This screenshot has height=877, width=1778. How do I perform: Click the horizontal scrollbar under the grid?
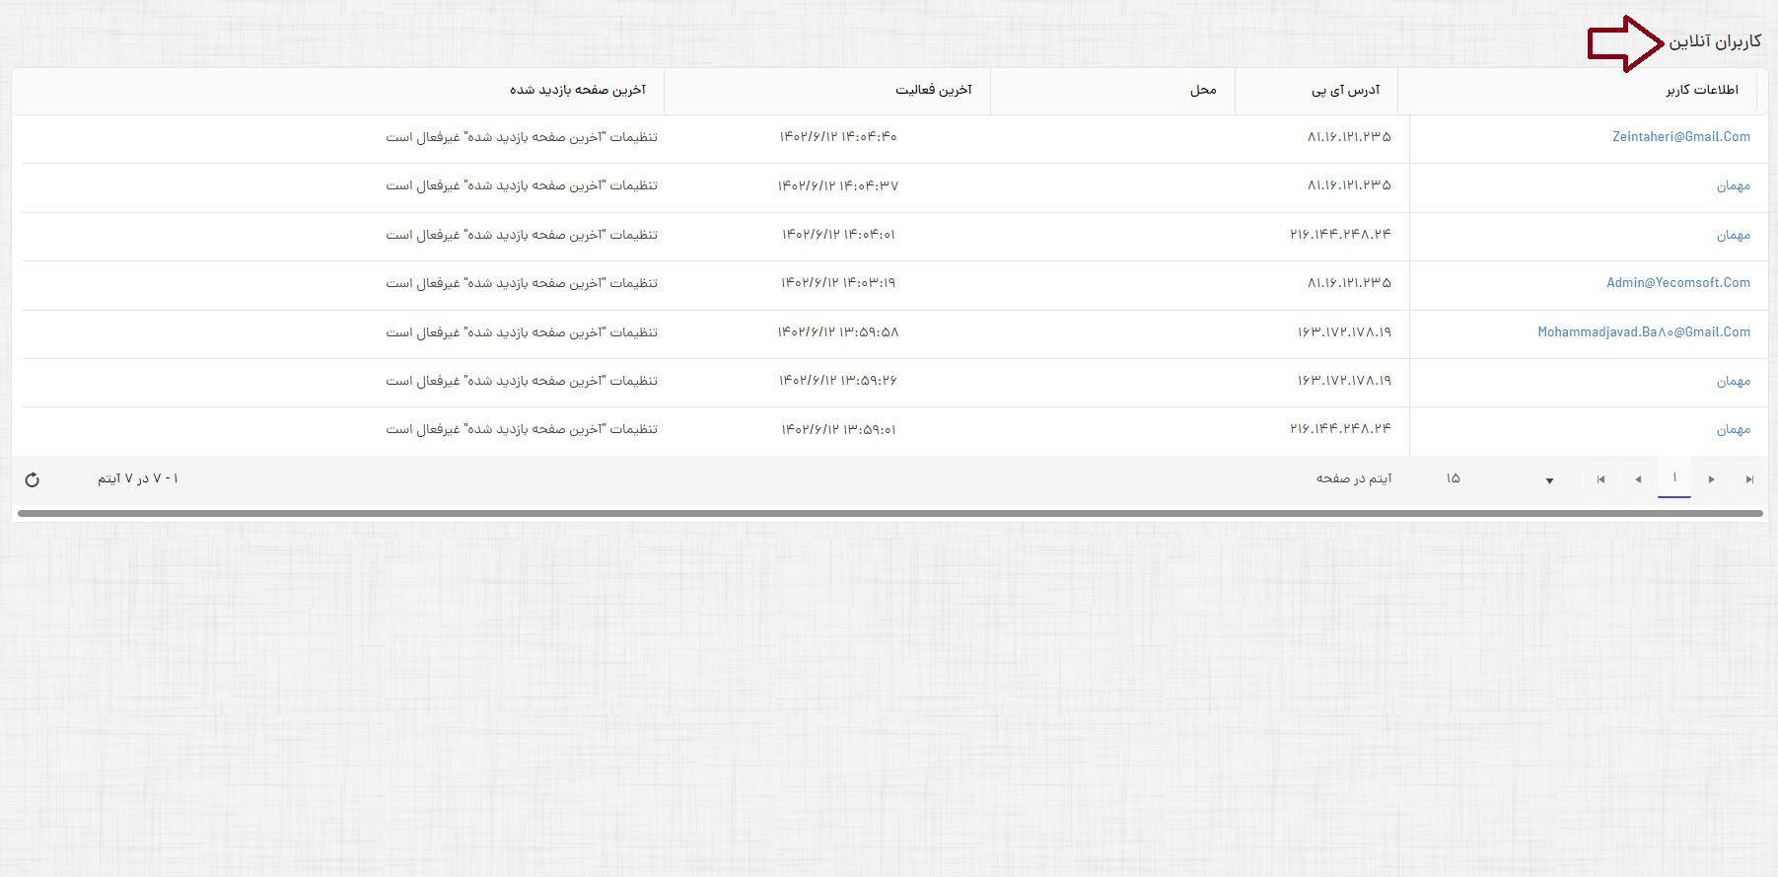click(x=889, y=513)
